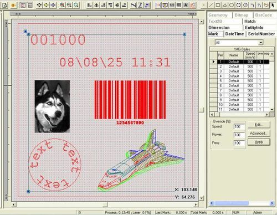Select the bitmap insert tool icon

click(x=165, y=5)
